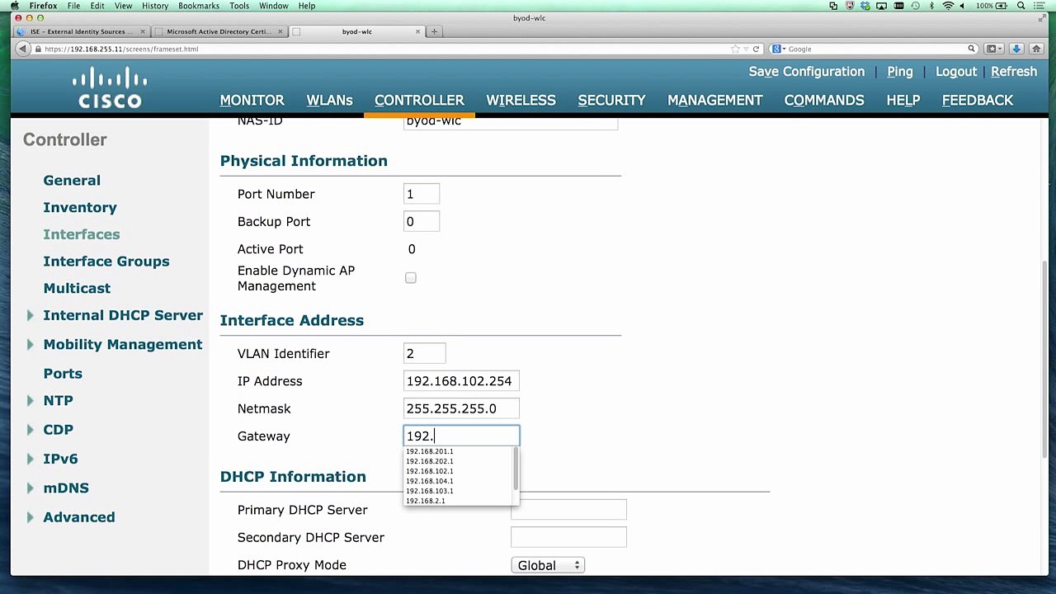
Task: Select Ports in the sidebar
Action: click(x=63, y=374)
